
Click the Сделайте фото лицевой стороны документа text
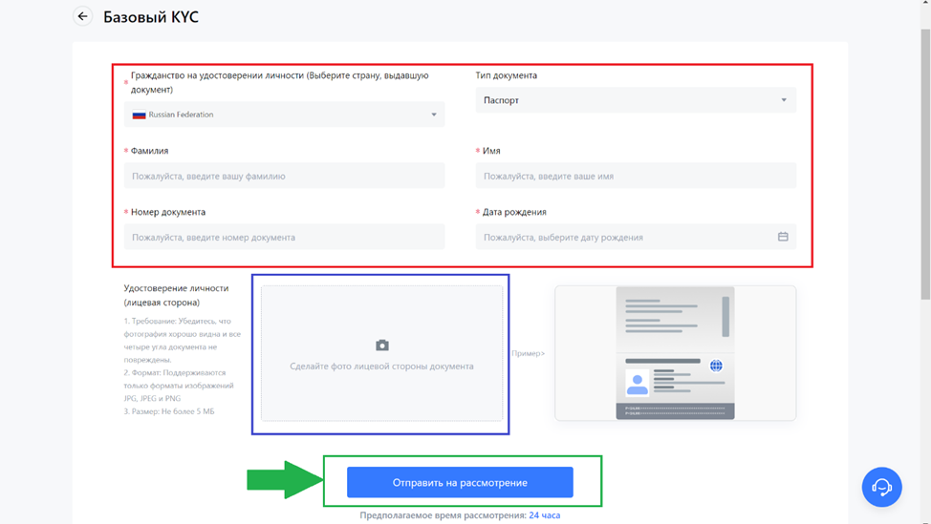pyautogui.click(x=381, y=367)
